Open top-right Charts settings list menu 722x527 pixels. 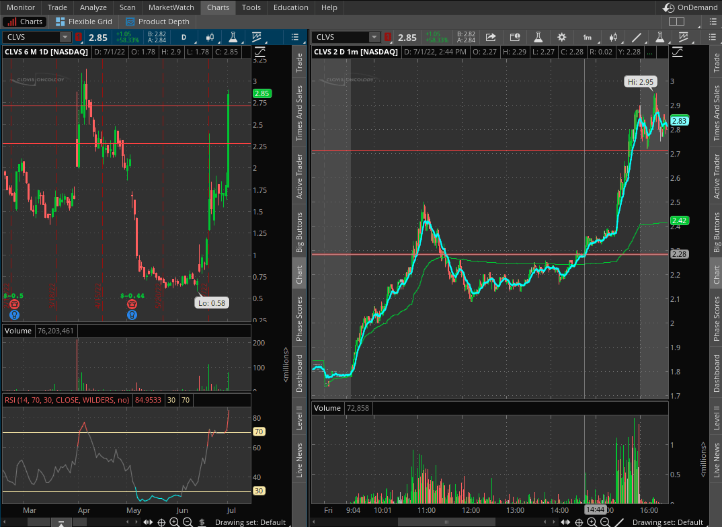pyautogui.click(x=713, y=22)
